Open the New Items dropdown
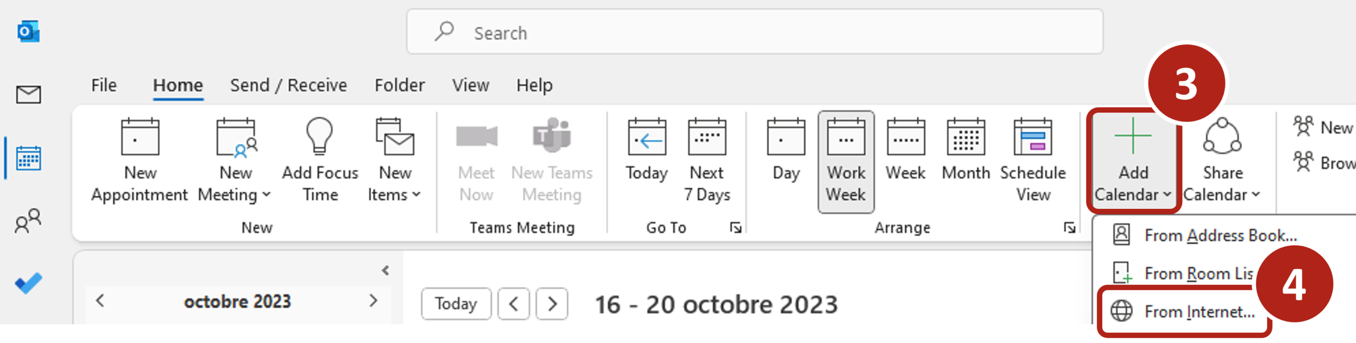 pyautogui.click(x=416, y=195)
